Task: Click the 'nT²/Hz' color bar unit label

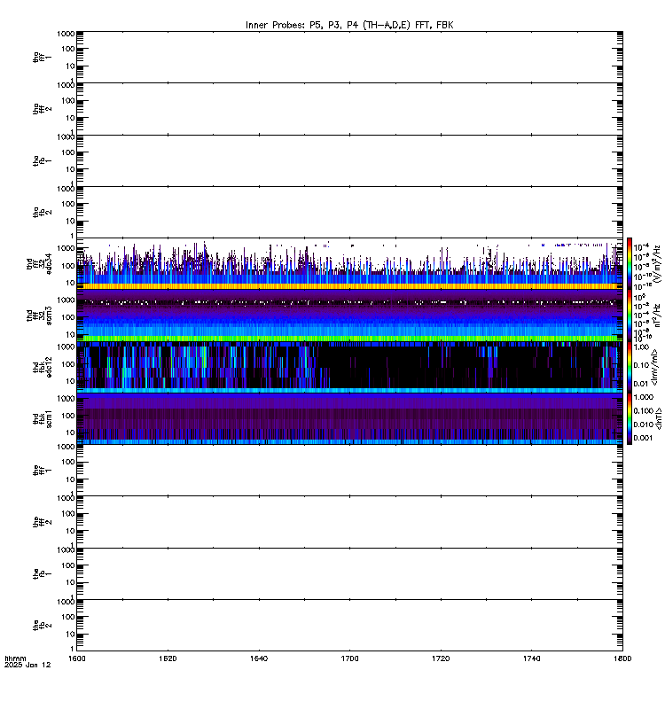Action: [x=657, y=316]
